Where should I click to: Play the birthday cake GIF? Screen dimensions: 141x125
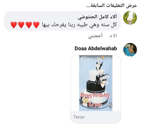(96, 83)
